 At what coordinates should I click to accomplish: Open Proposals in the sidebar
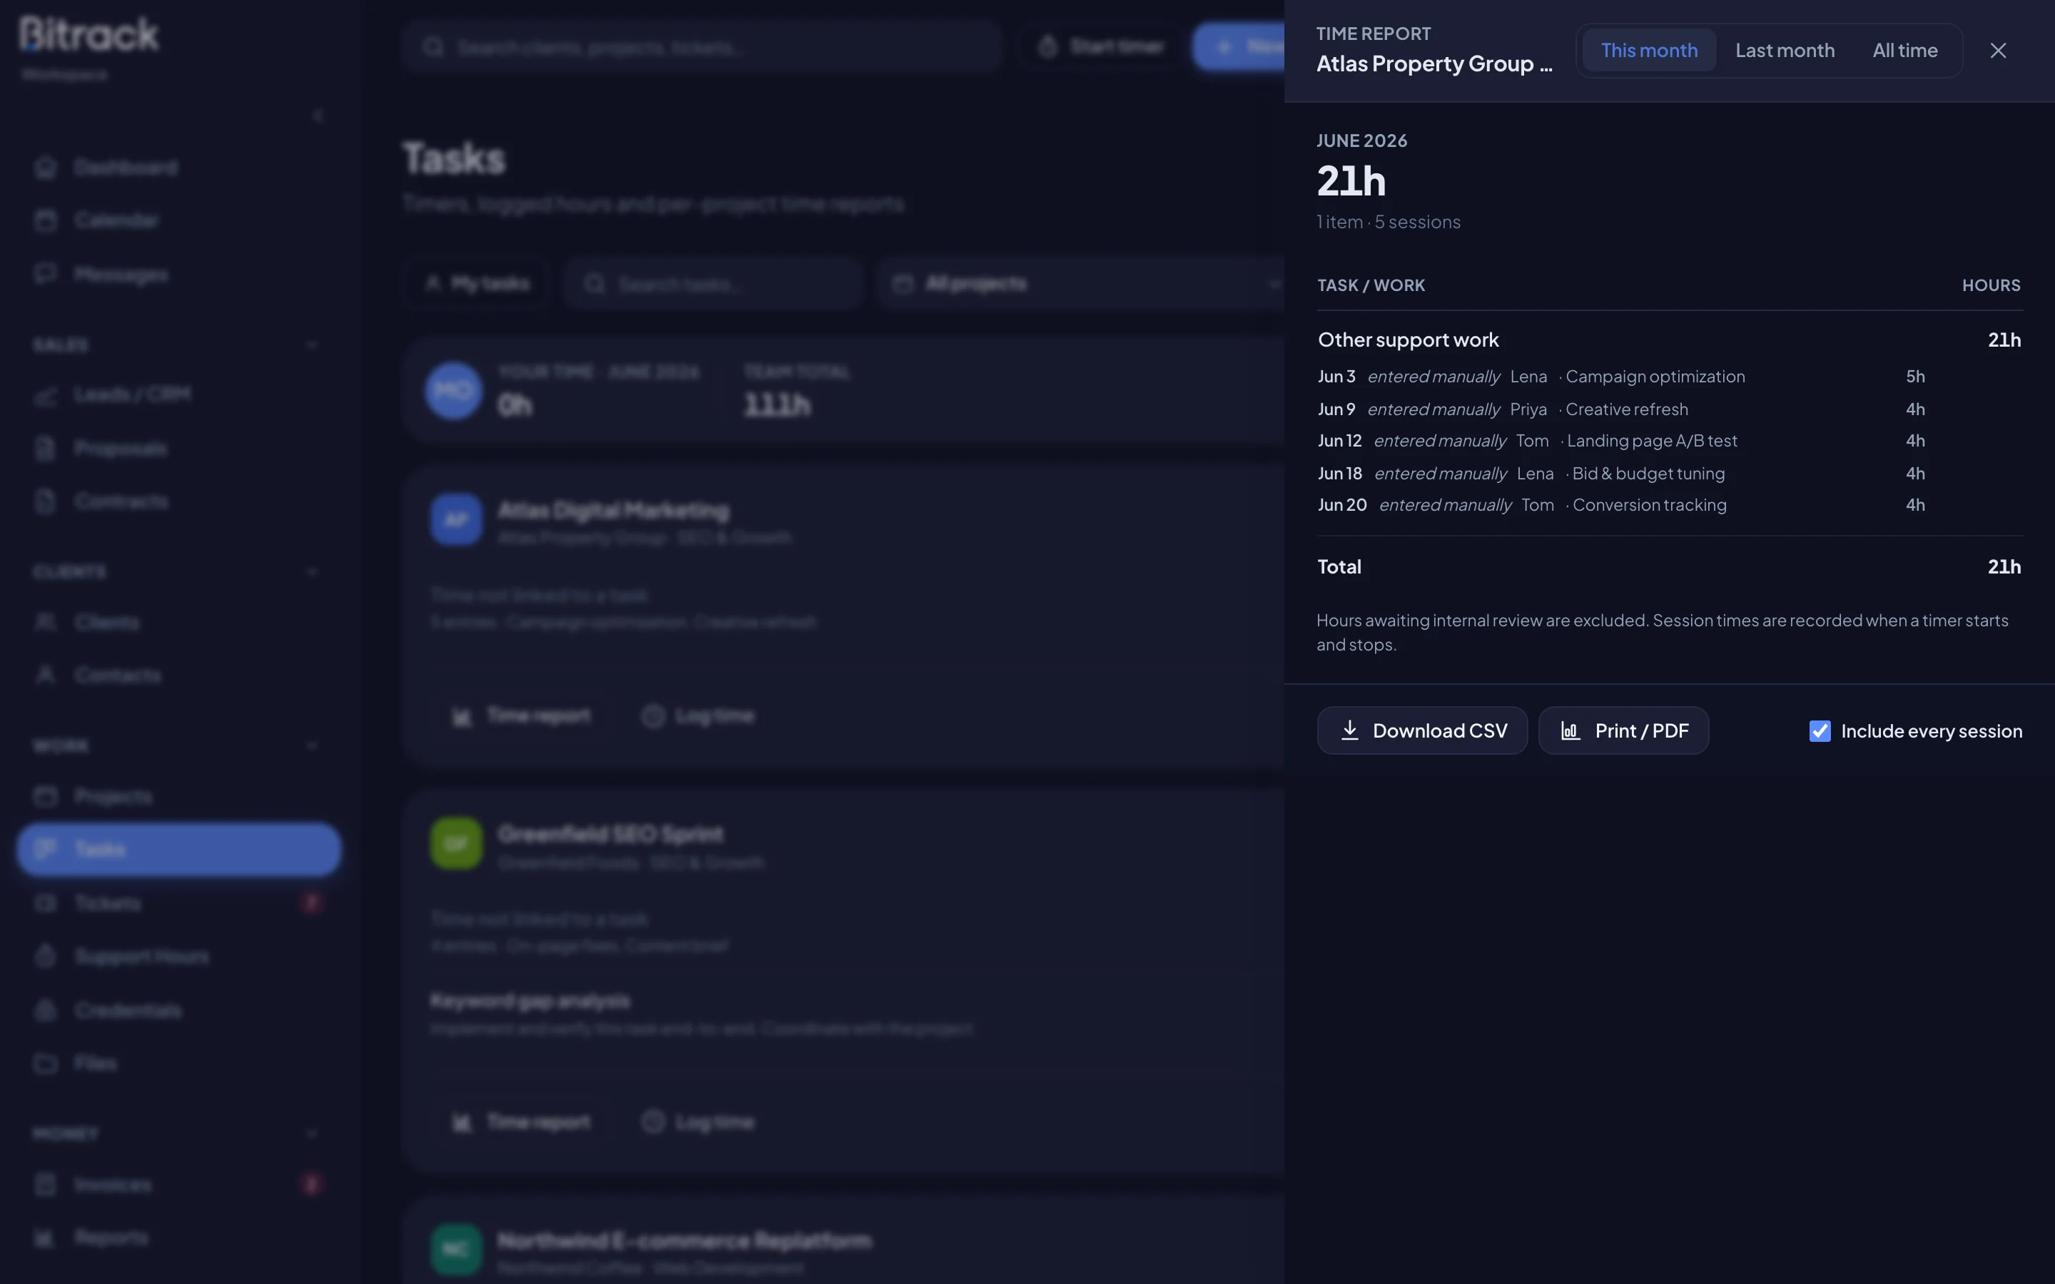(x=178, y=449)
